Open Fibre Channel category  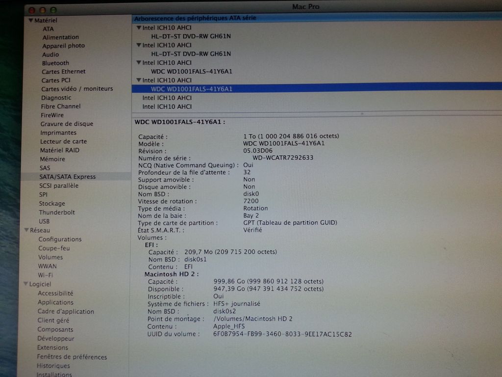60,107
